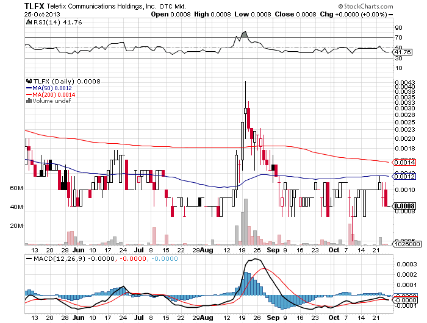Click the blue 0.0012 MA(50) price tag
The image size is (427, 323).
[404, 177]
